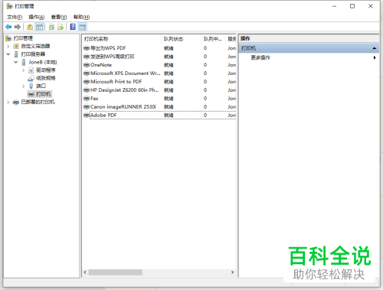Click the printer icon beside Fax
Screen dimensions: 383x290
(x=87, y=99)
